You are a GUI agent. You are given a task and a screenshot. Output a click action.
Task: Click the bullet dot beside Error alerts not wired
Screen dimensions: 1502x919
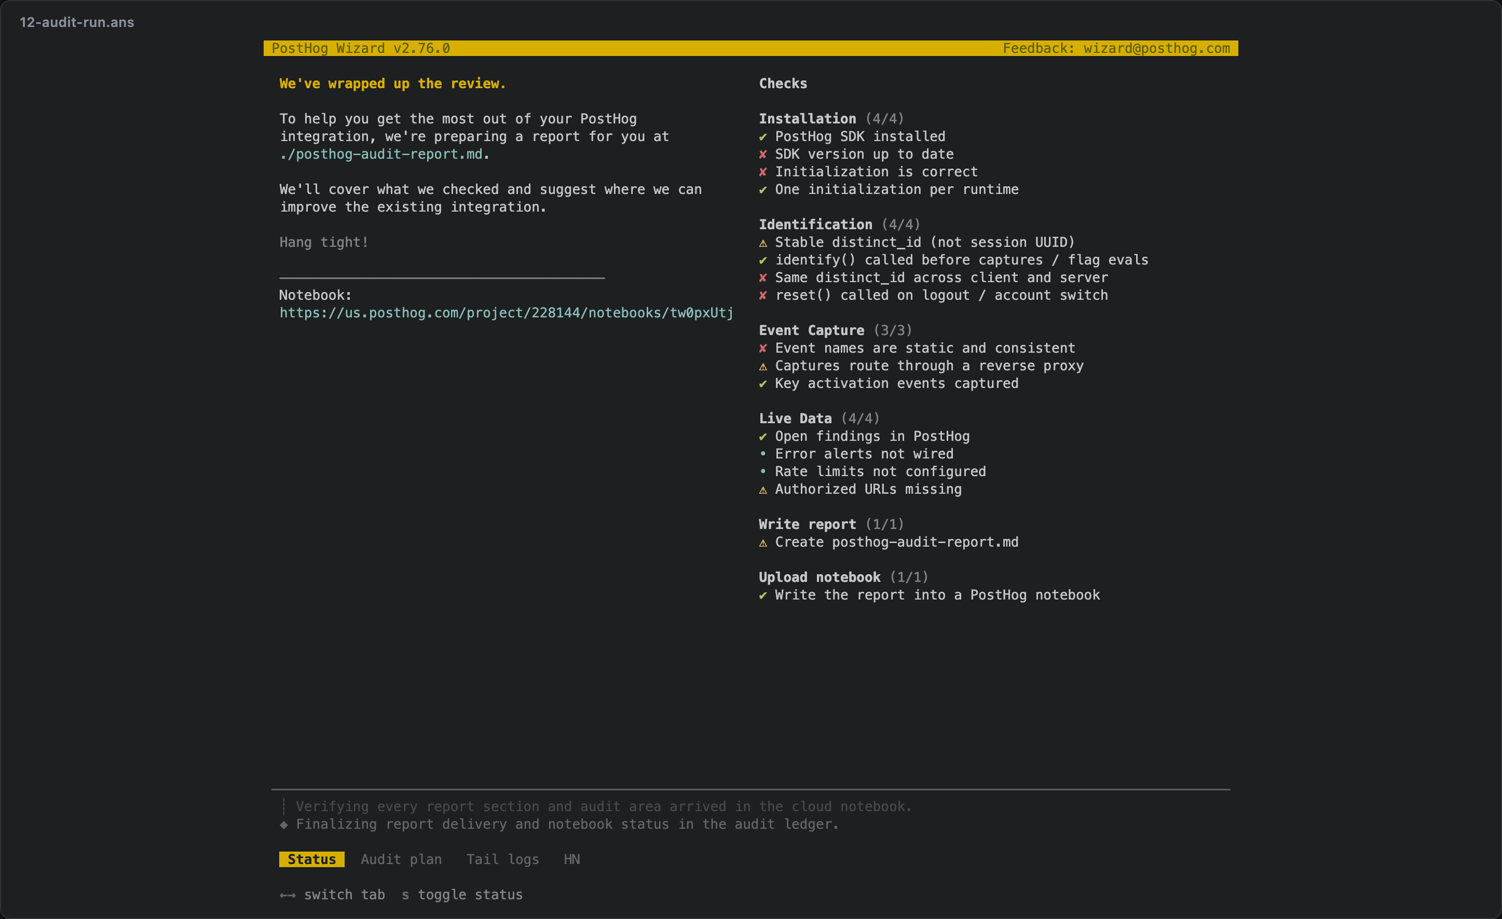(x=762, y=454)
